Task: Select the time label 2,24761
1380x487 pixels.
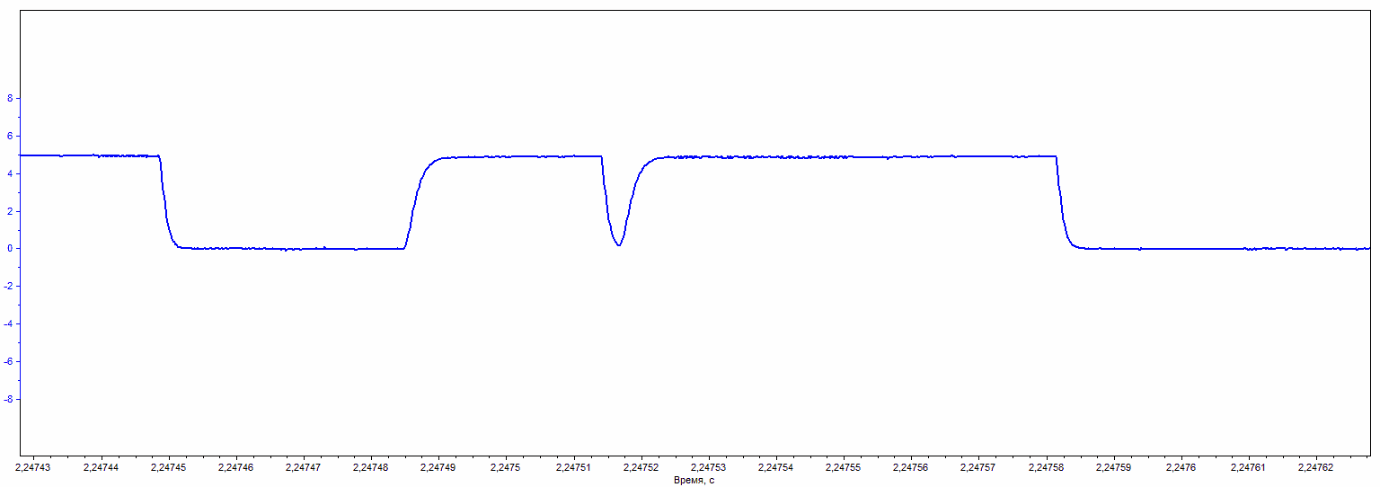Action: click(x=1247, y=468)
